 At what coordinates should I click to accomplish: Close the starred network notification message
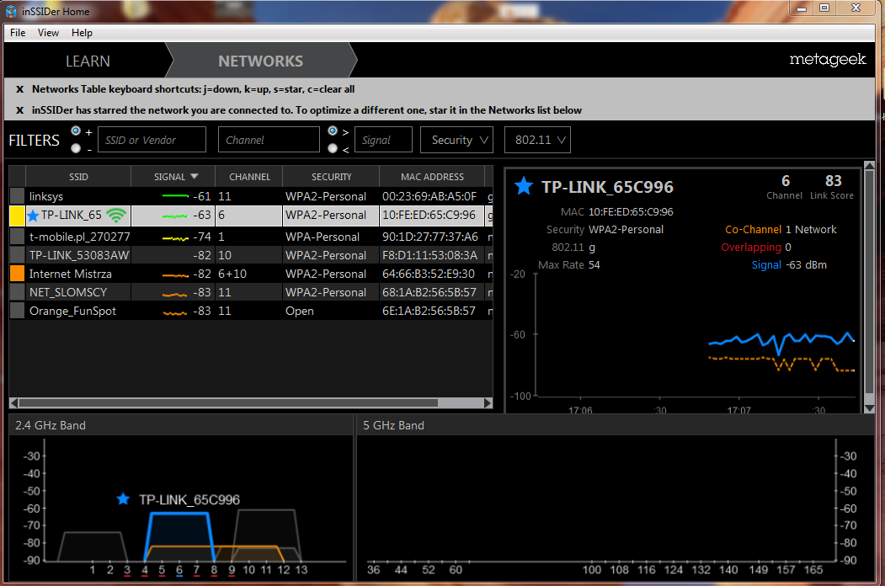(19, 110)
